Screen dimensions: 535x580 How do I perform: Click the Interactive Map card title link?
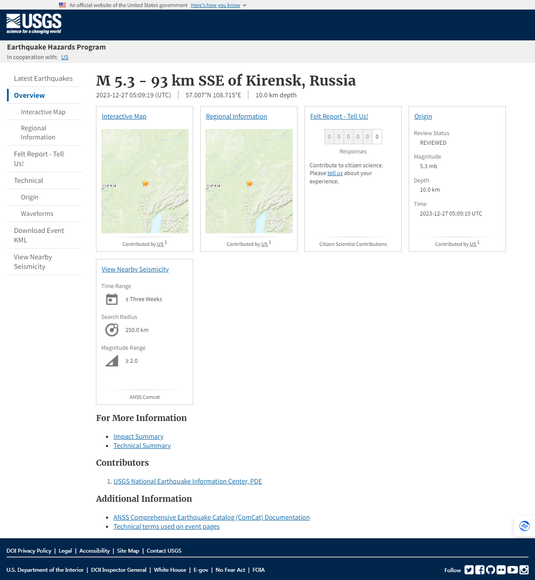click(124, 116)
